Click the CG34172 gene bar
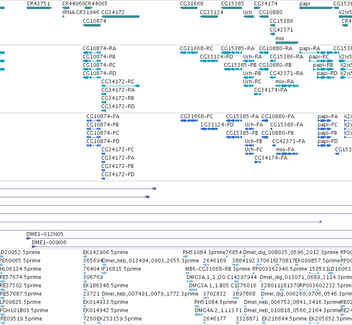352x325 pixels. pos(120,17)
